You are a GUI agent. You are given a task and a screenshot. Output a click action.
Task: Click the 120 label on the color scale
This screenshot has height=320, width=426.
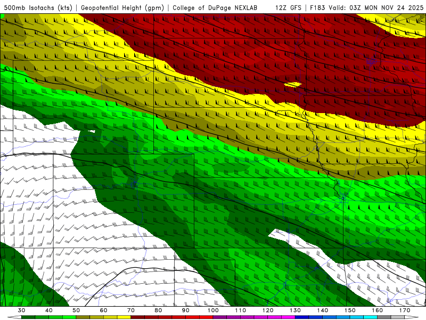click(268, 310)
